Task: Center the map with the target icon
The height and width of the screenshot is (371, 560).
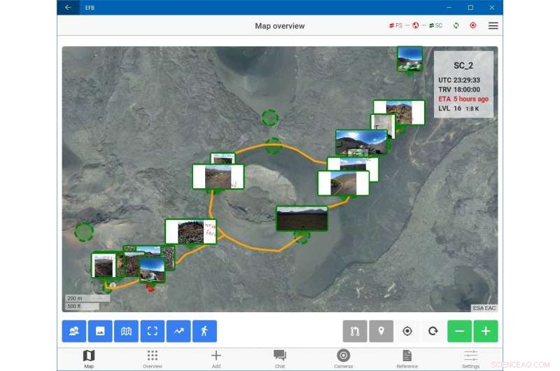Action: click(407, 331)
